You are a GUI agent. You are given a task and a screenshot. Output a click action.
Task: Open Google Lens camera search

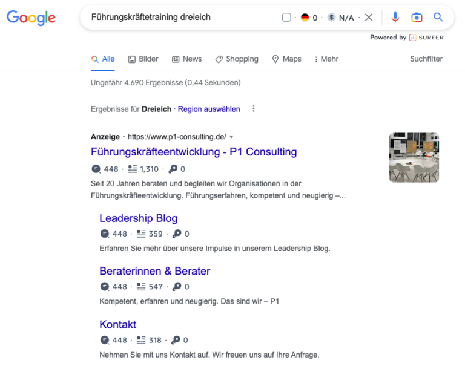(x=417, y=18)
